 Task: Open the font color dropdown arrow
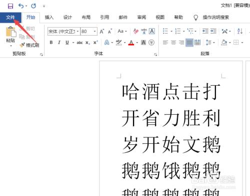point(137,43)
